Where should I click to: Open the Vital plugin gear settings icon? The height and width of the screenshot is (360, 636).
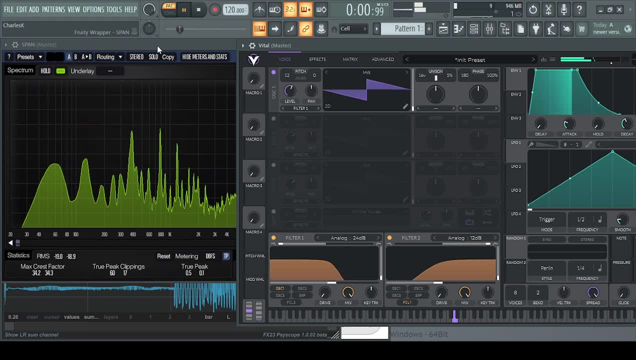(x=252, y=45)
